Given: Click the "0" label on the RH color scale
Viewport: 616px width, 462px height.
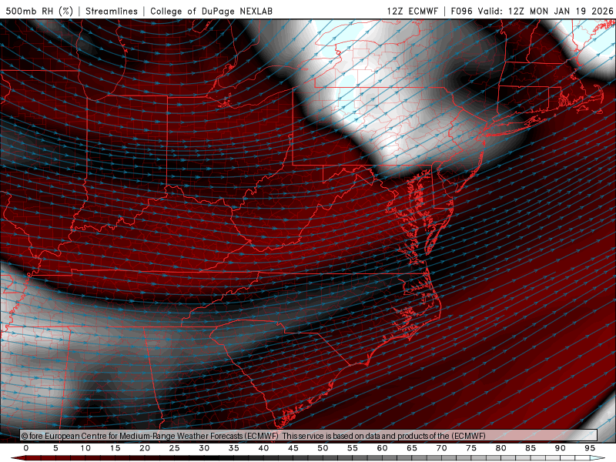Looking at the screenshot, I should [x=26, y=448].
